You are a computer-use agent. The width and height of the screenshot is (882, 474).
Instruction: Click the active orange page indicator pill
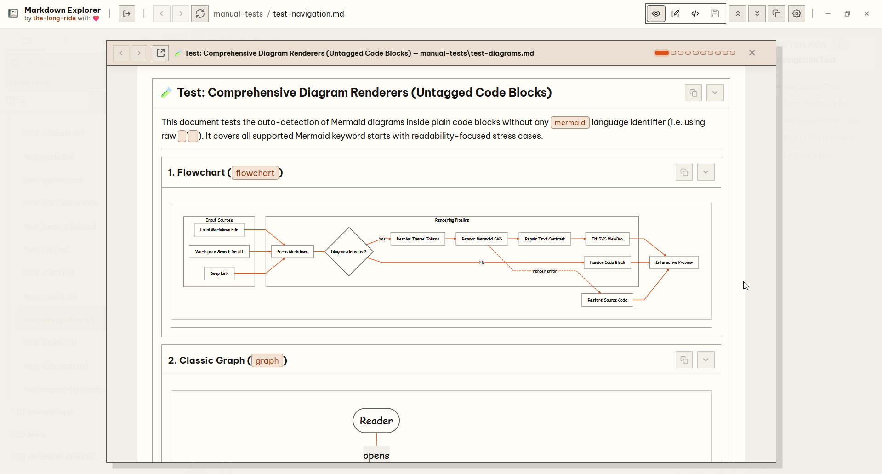tap(662, 53)
